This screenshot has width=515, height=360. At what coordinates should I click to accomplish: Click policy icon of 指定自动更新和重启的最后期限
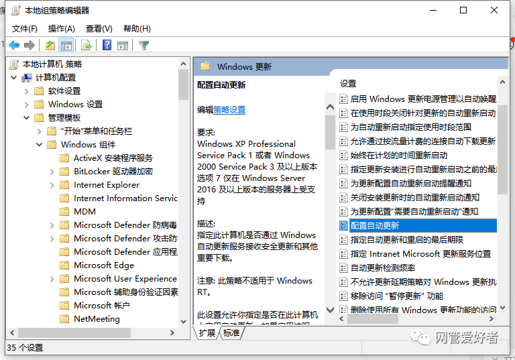[x=343, y=240]
